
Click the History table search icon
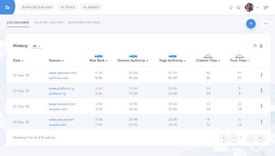(x=255, y=46)
